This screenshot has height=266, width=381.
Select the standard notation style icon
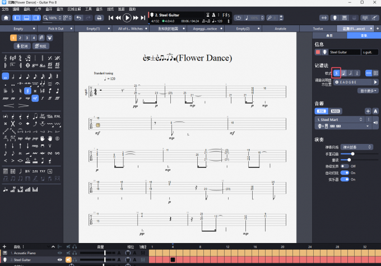pyautogui.click(x=337, y=73)
